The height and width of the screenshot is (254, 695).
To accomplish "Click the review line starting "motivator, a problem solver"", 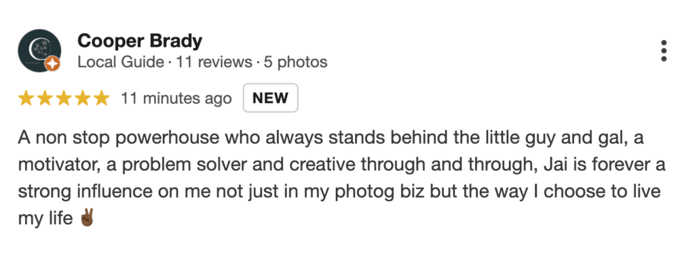I will 342,165.
